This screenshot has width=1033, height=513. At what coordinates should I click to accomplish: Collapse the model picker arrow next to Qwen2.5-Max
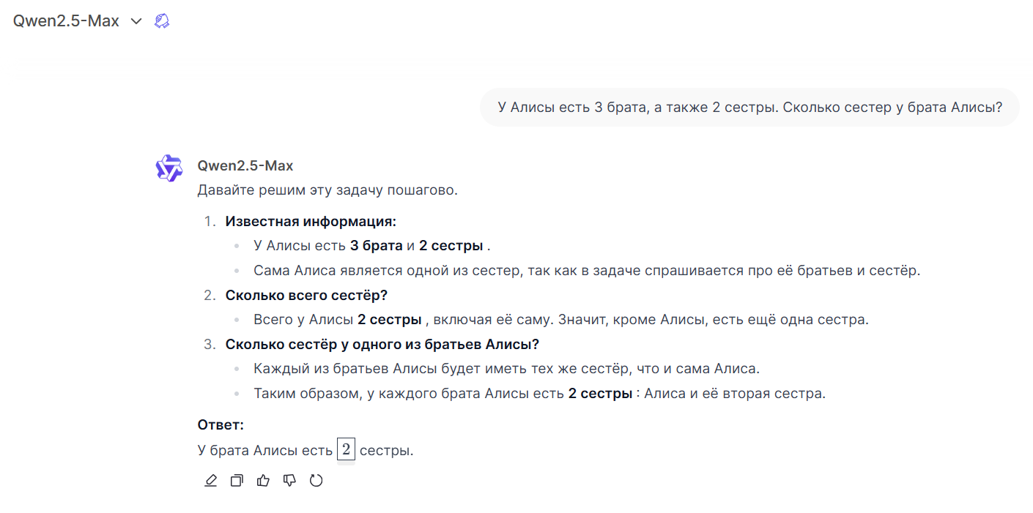point(136,21)
